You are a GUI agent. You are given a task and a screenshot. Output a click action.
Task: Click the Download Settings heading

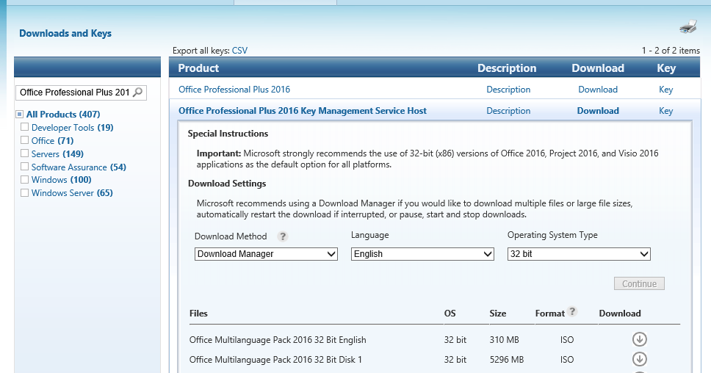(x=227, y=184)
